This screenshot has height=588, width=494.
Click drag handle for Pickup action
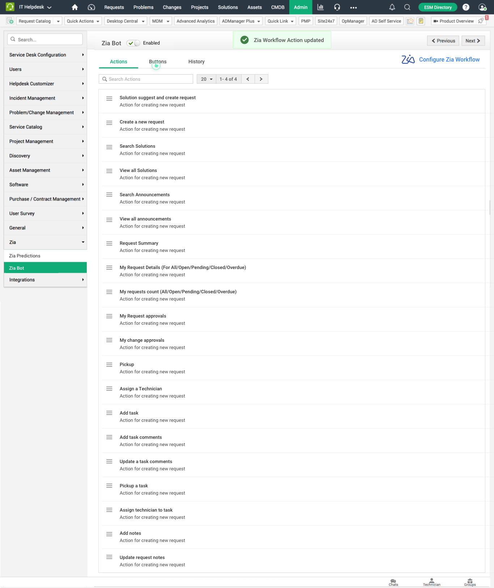(109, 365)
